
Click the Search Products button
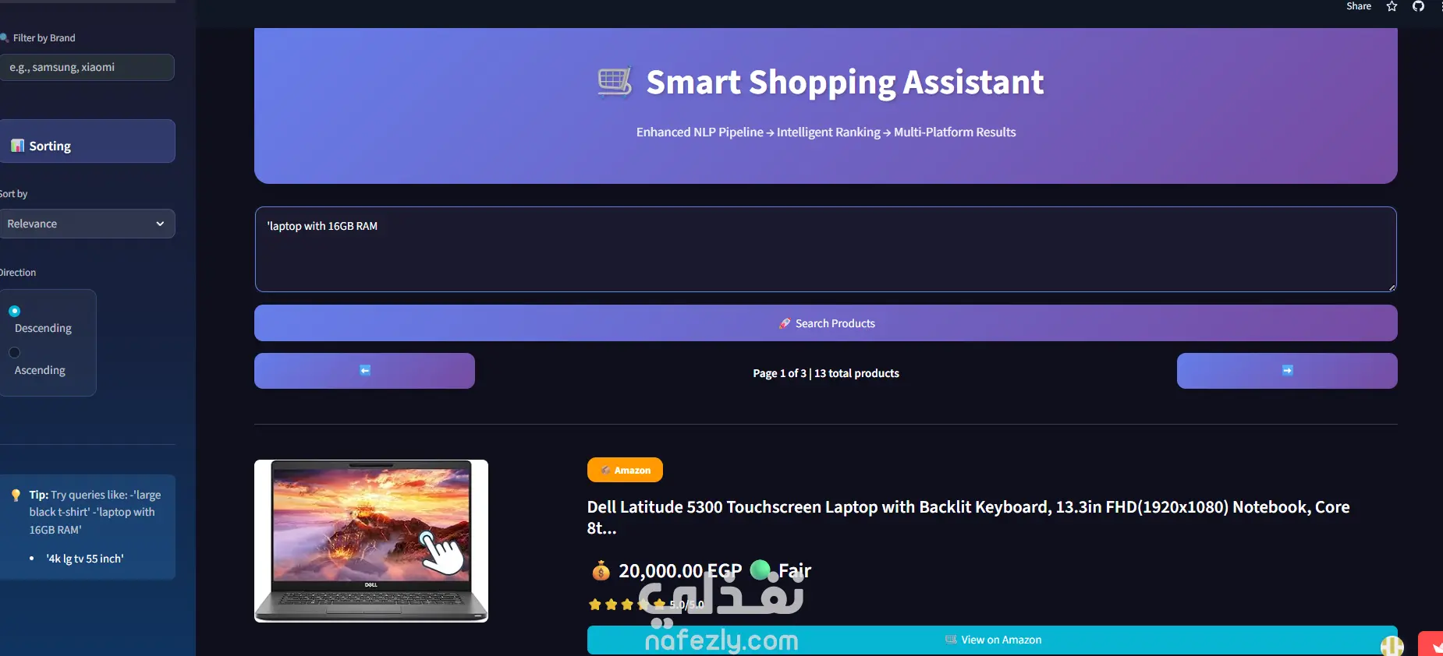click(825, 323)
